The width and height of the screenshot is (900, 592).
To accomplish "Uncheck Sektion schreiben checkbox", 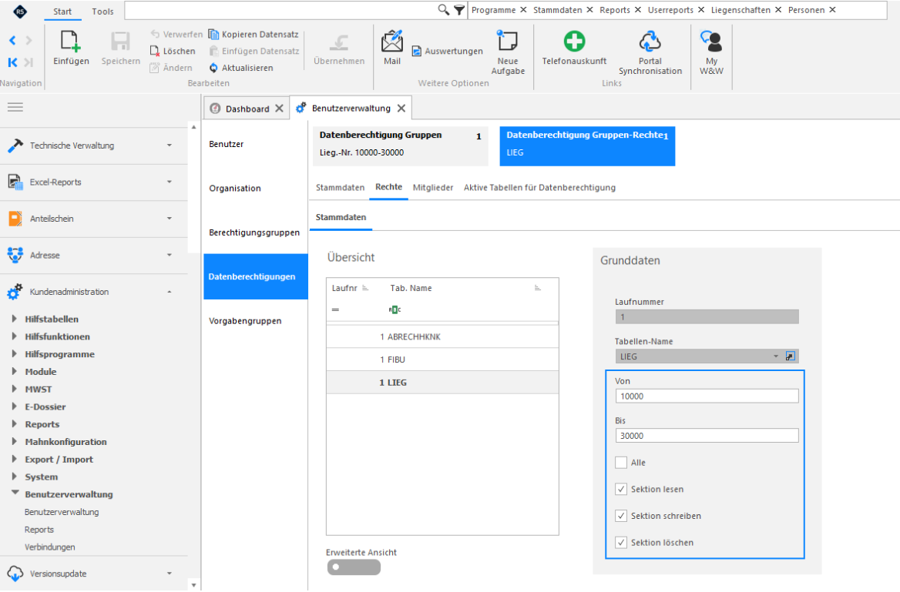I will (621, 516).
